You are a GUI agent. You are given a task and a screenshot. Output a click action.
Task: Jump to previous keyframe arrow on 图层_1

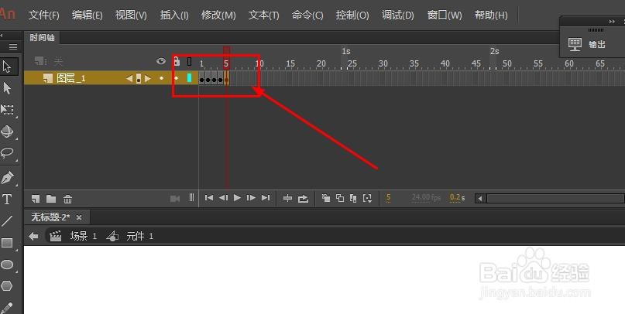click(x=129, y=78)
